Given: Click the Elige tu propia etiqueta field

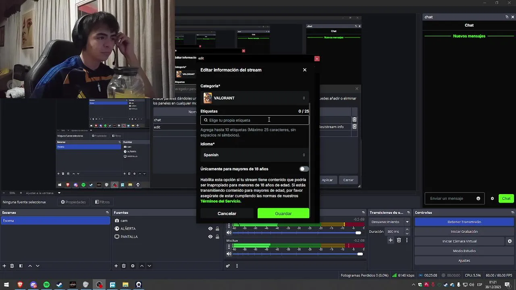Looking at the screenshot, I should click(x=255, y=120).
